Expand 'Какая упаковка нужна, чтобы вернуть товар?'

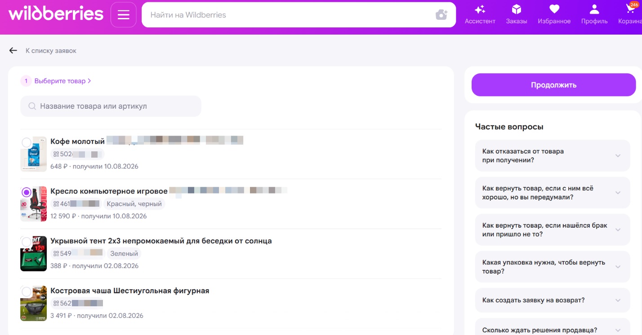pyautogui.click(x=553, y=267)
